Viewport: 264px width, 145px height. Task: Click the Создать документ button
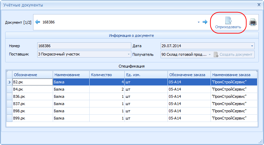pos(234,54)
